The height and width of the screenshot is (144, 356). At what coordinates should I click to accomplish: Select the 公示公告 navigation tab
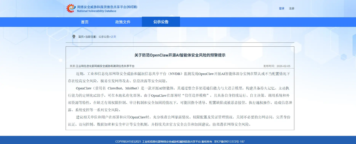(x=161, y=22)
